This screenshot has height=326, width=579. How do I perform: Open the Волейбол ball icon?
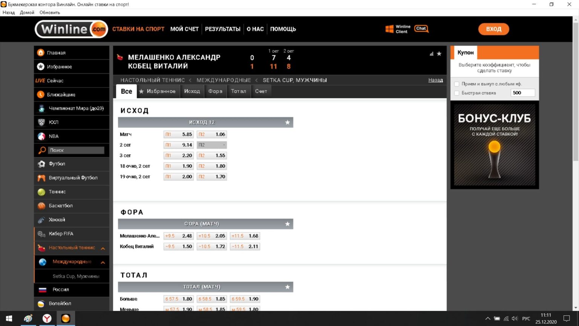tap(41, 304)
